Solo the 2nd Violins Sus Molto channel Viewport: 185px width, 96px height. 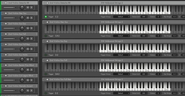coord(31,59)
